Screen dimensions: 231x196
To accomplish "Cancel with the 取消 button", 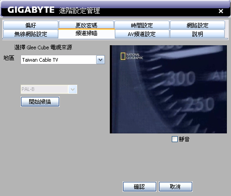I will point(175,186).
